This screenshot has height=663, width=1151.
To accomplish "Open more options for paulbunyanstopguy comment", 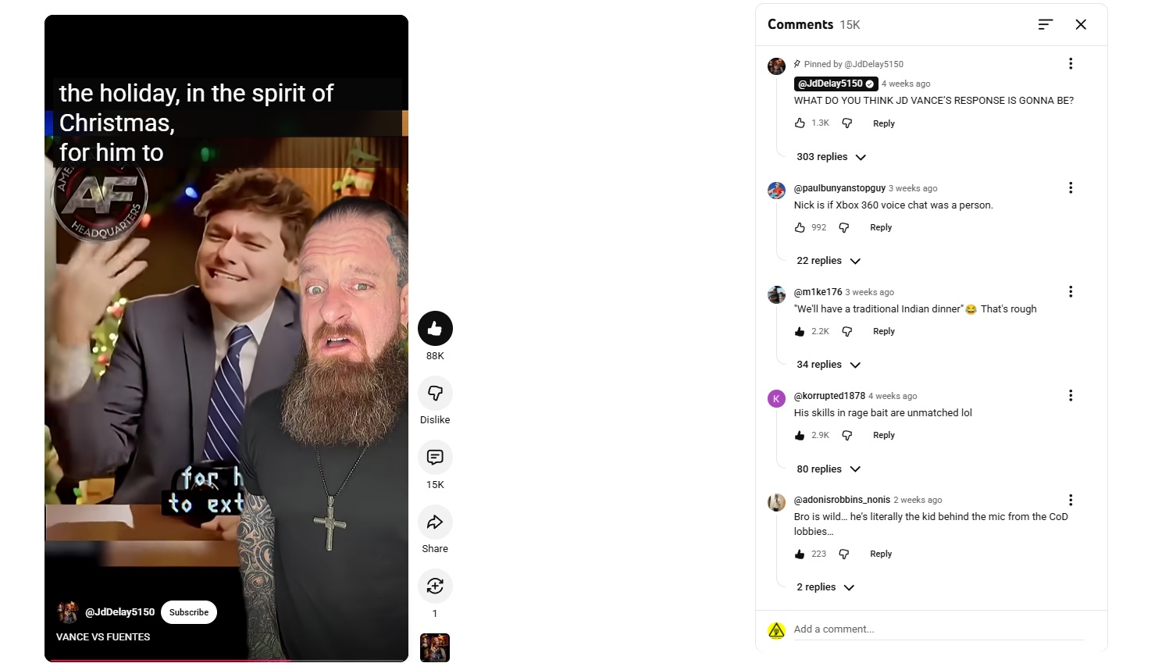I will tap(1071, 188).
